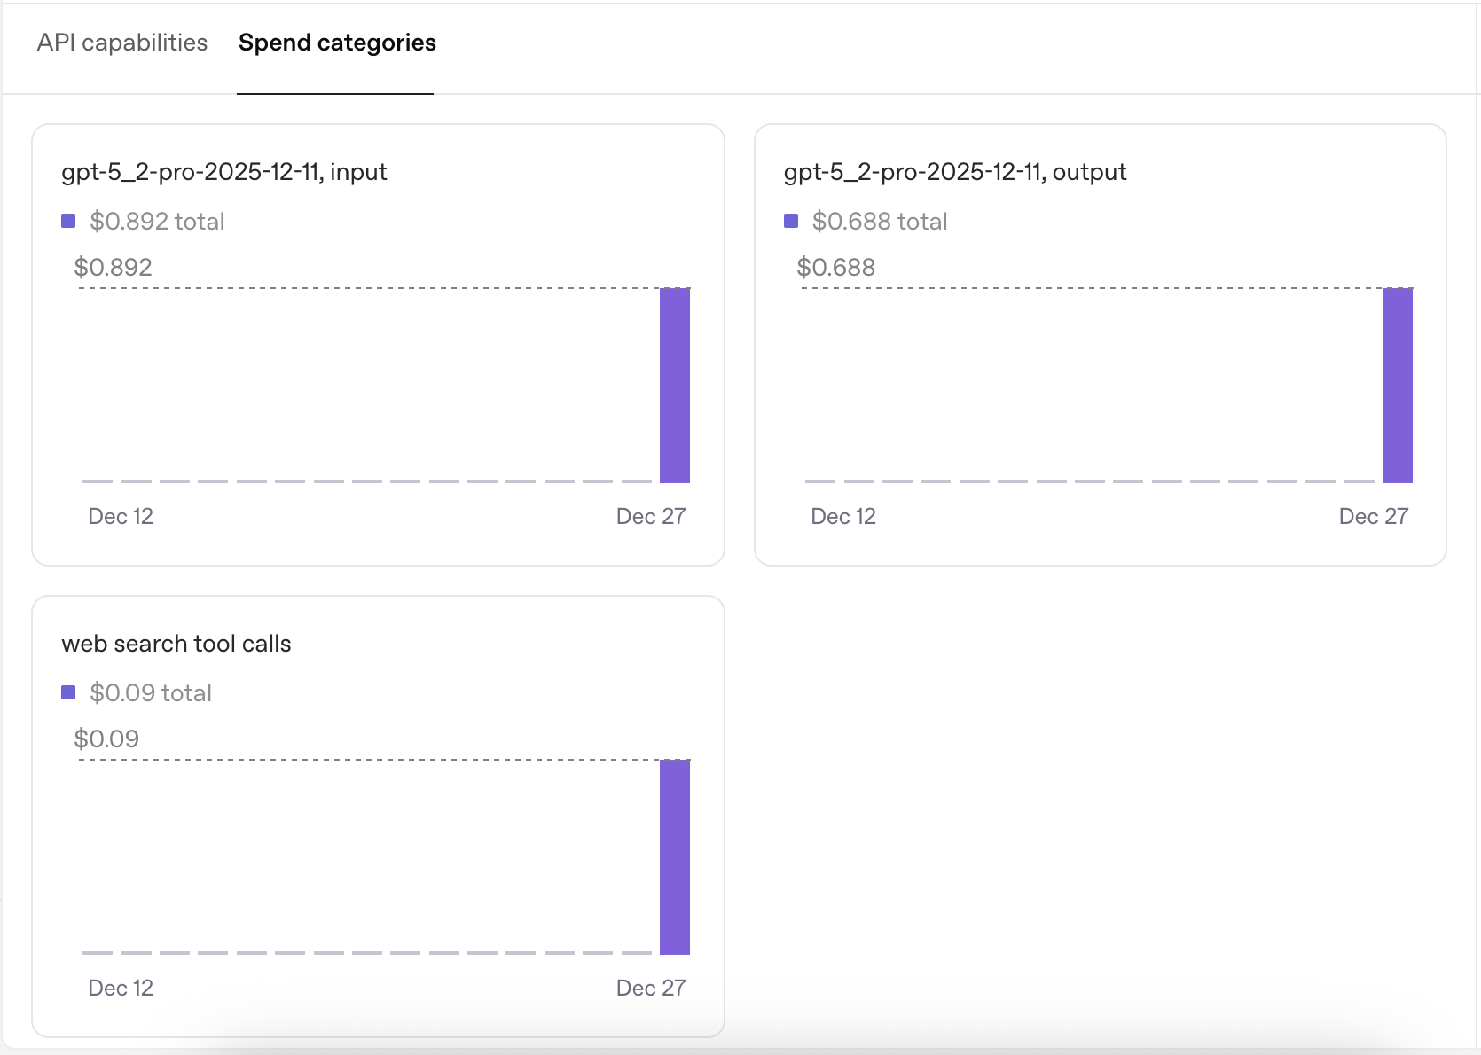Viewport: 1481px width, 1055px height.
Task: Click the purple legend square for output spend
Action: [x=791, y=221]
